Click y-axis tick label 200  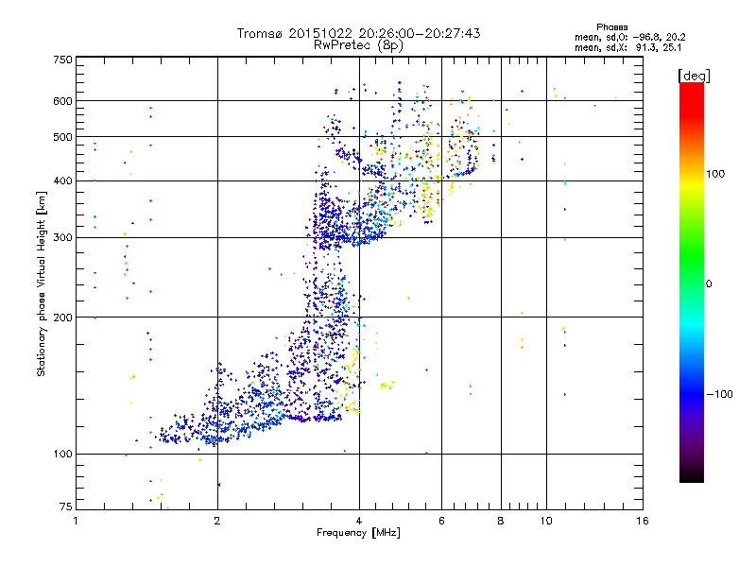tap(63, 318)
